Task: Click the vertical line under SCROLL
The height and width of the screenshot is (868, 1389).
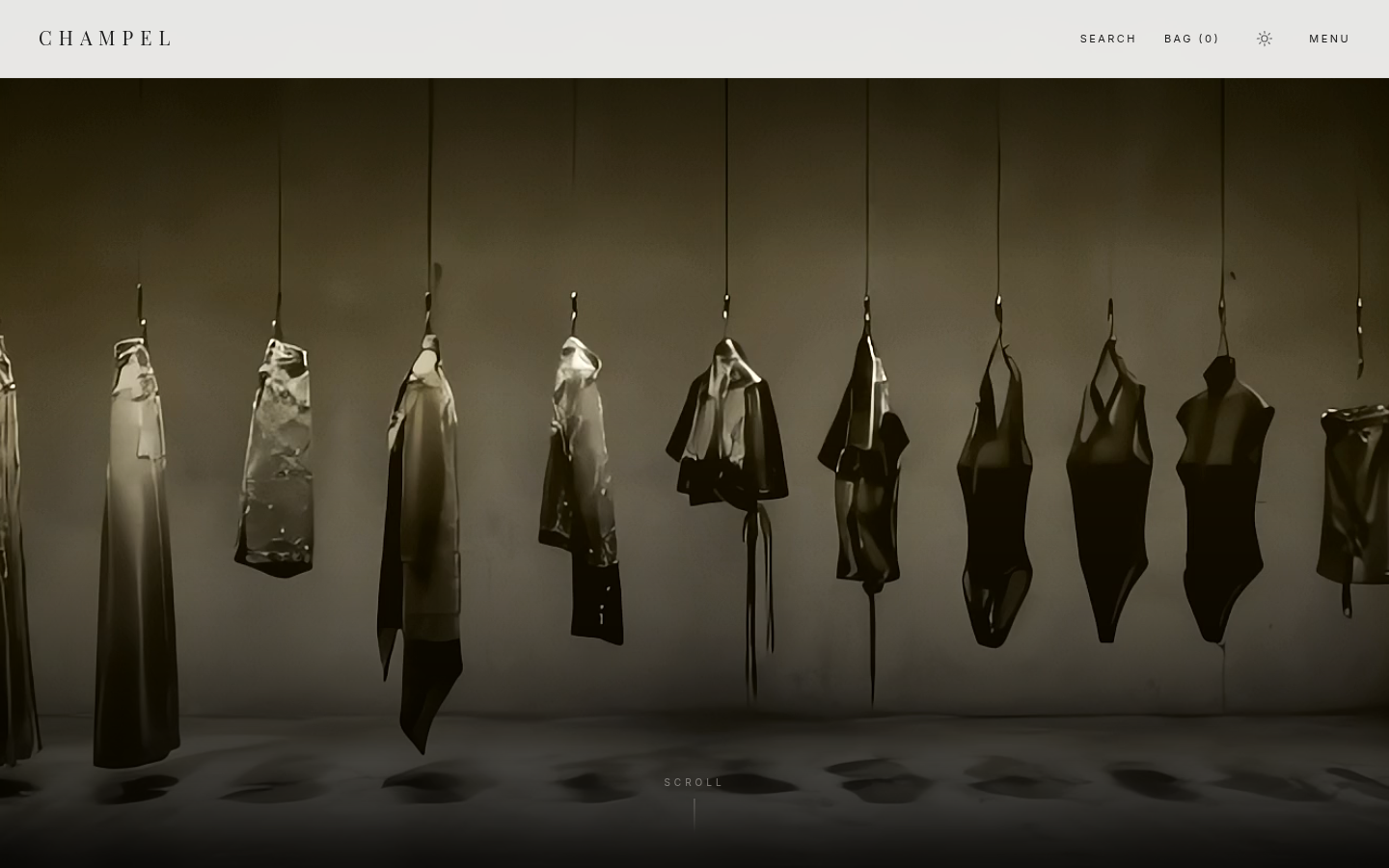Action: tap(694, 813)
